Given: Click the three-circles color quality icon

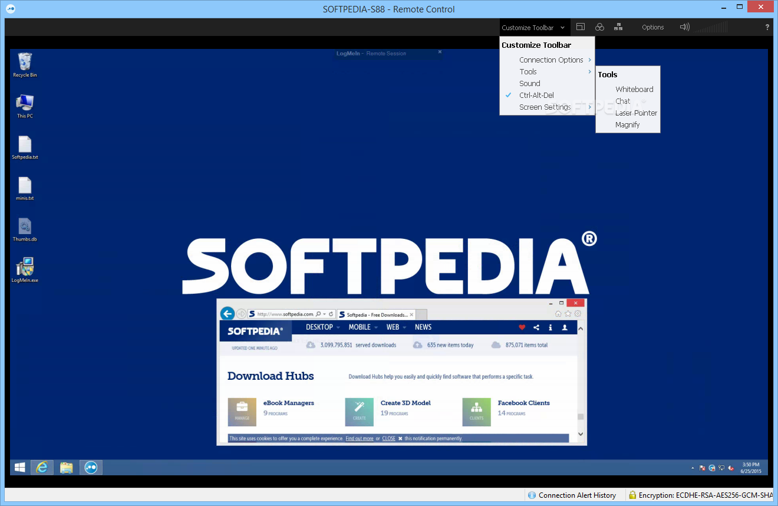Looking at the screenshot, I should tap(599, 27).
